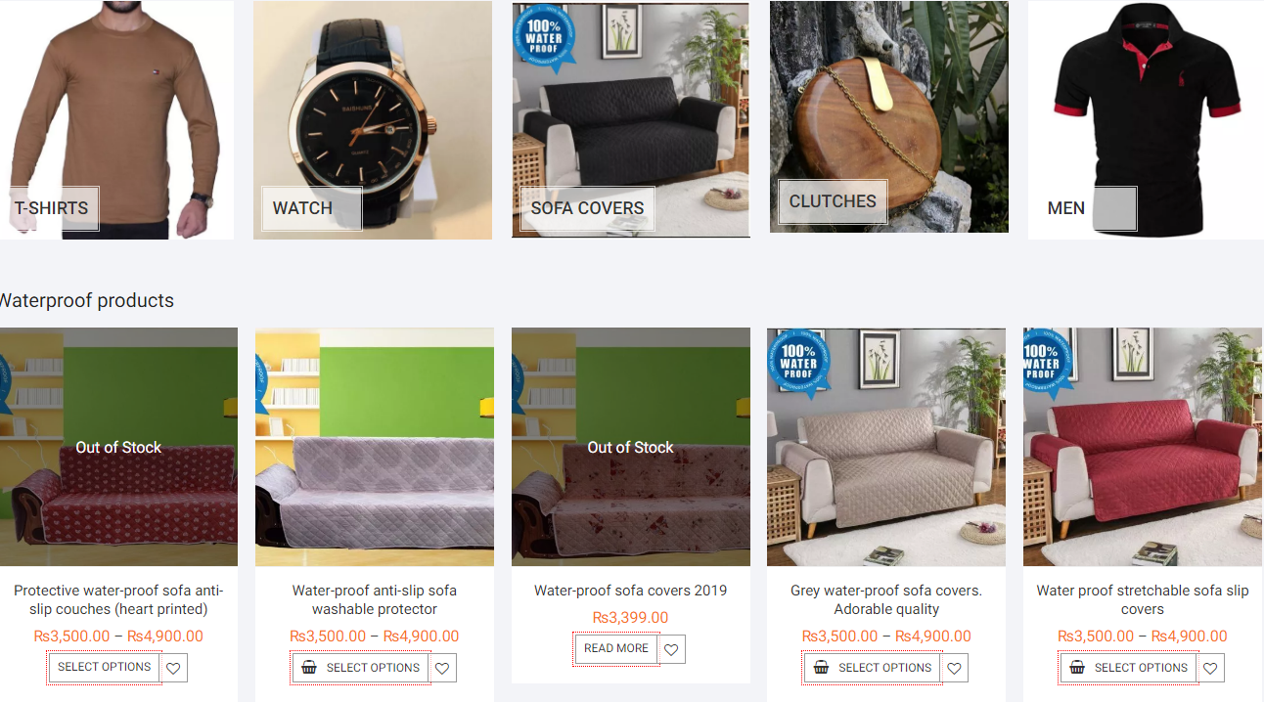1264x702 pixels.
Task: Select options for heart printed sofa couch
Action: pyautogui.click(x=104, y=668)
